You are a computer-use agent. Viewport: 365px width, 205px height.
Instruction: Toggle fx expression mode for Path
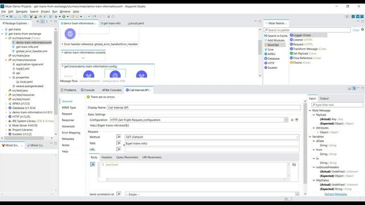click(119, 143)
